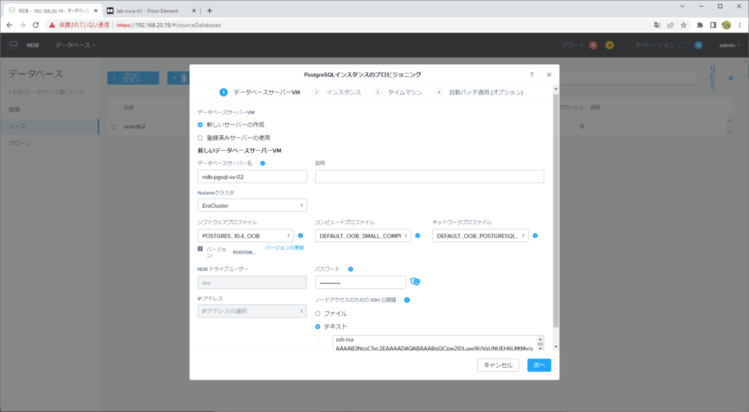Viewport: 749px width, 412px height.
Task: Open ソース in left sidebar
Action: coord(49,127)
